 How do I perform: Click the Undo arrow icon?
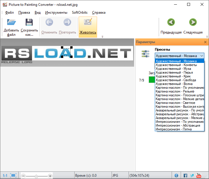49,22
